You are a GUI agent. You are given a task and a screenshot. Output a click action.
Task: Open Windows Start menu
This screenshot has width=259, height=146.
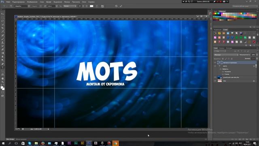[3, 143]
